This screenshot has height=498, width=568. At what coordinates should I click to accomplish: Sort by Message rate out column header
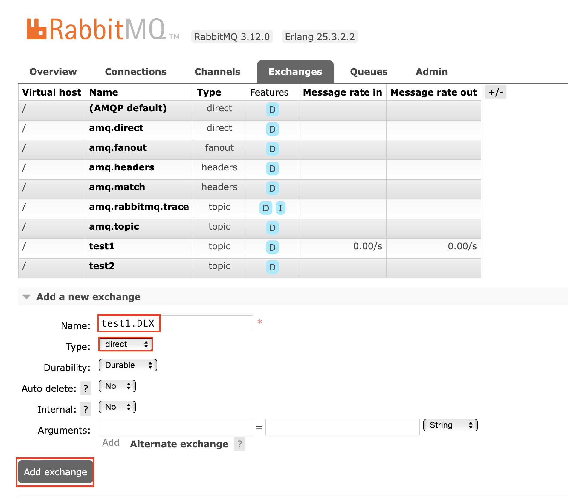pyautogui.click(x=433, y=92)
